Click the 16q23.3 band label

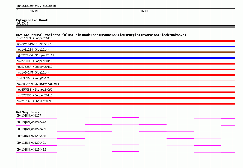[22, 23]
